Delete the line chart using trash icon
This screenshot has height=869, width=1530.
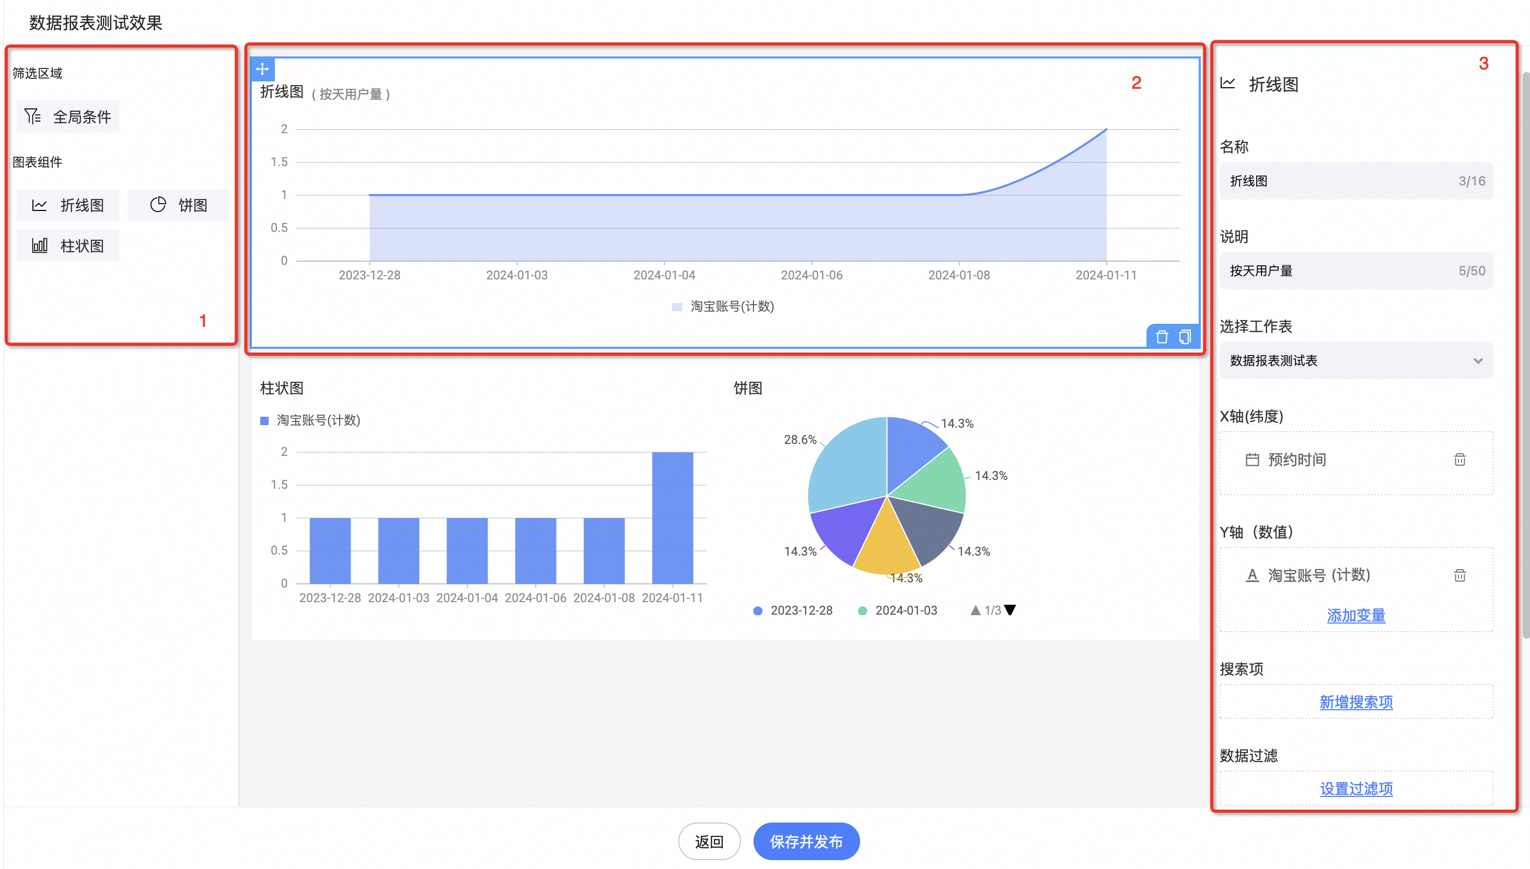point(1162,337)
